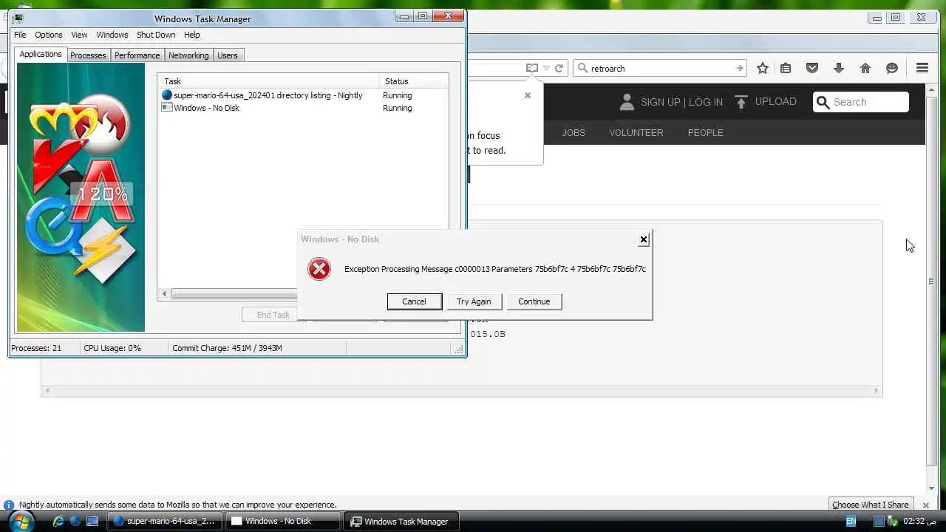Select the super-mario-64-usa task row
946x532 pixels.
pos(302,95)
